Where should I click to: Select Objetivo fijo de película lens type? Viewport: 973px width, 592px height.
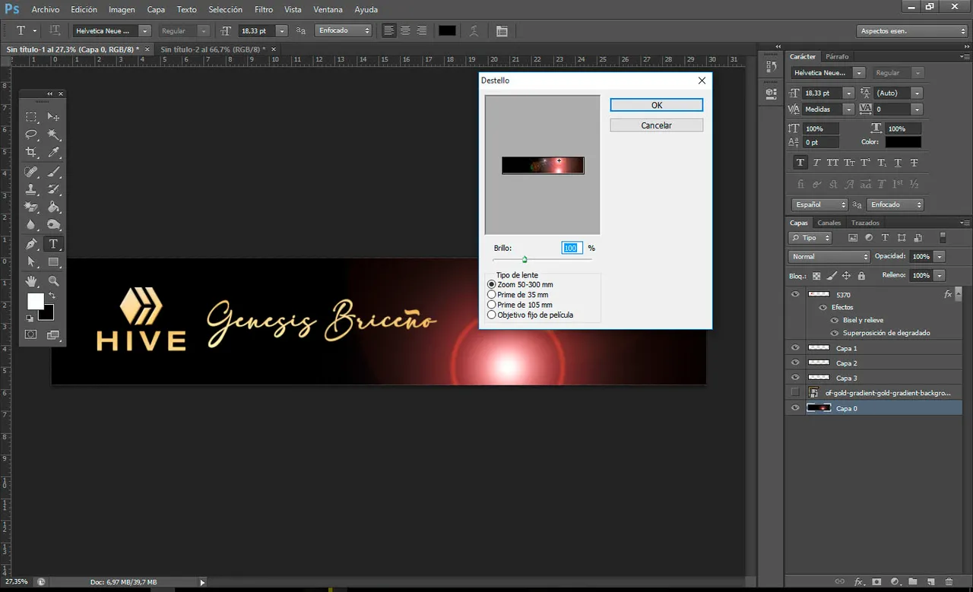(491, 315)
